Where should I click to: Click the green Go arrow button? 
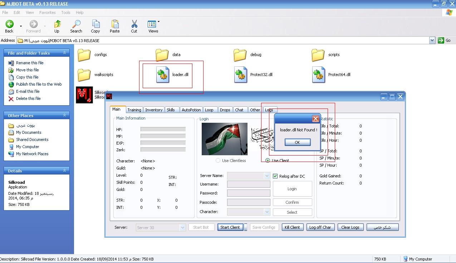coord(441,40)
